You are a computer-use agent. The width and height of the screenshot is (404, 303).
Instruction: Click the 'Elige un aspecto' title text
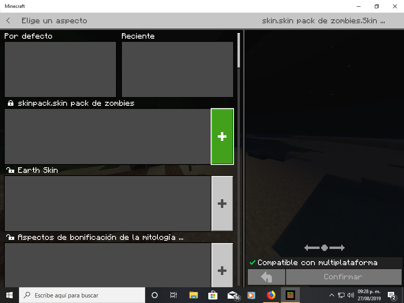(54, 21)
